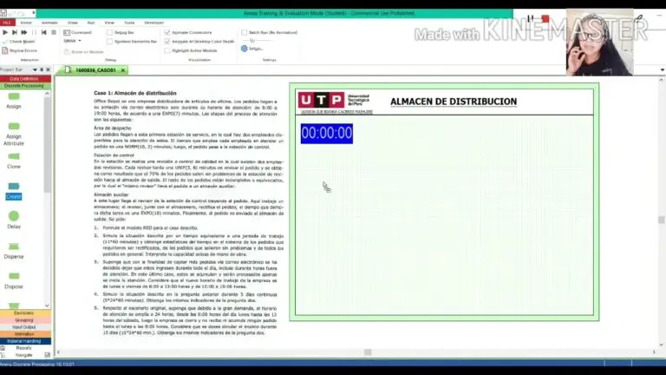Select the Assign module icon
This screenshot has width=666, height=375.
(14, 96)
